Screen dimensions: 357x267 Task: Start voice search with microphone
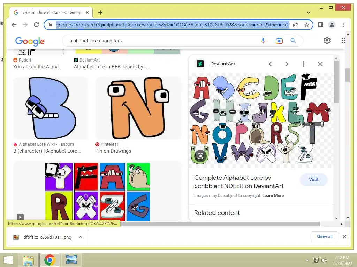coord(263,41)
